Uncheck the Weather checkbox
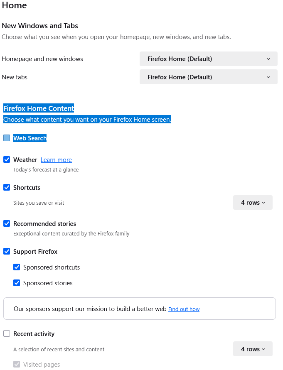 tap(7, 160)
